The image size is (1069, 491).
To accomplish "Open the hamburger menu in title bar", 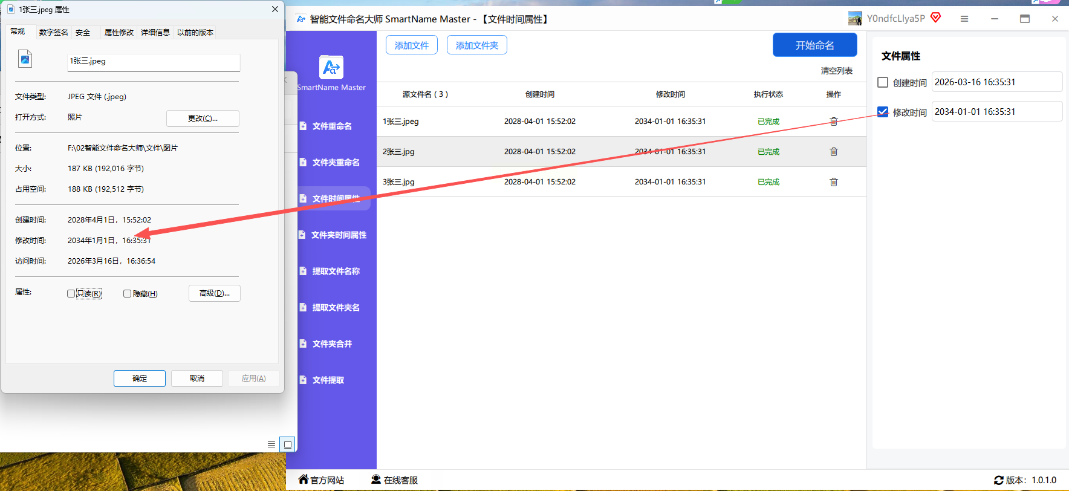I will (964, 19).
